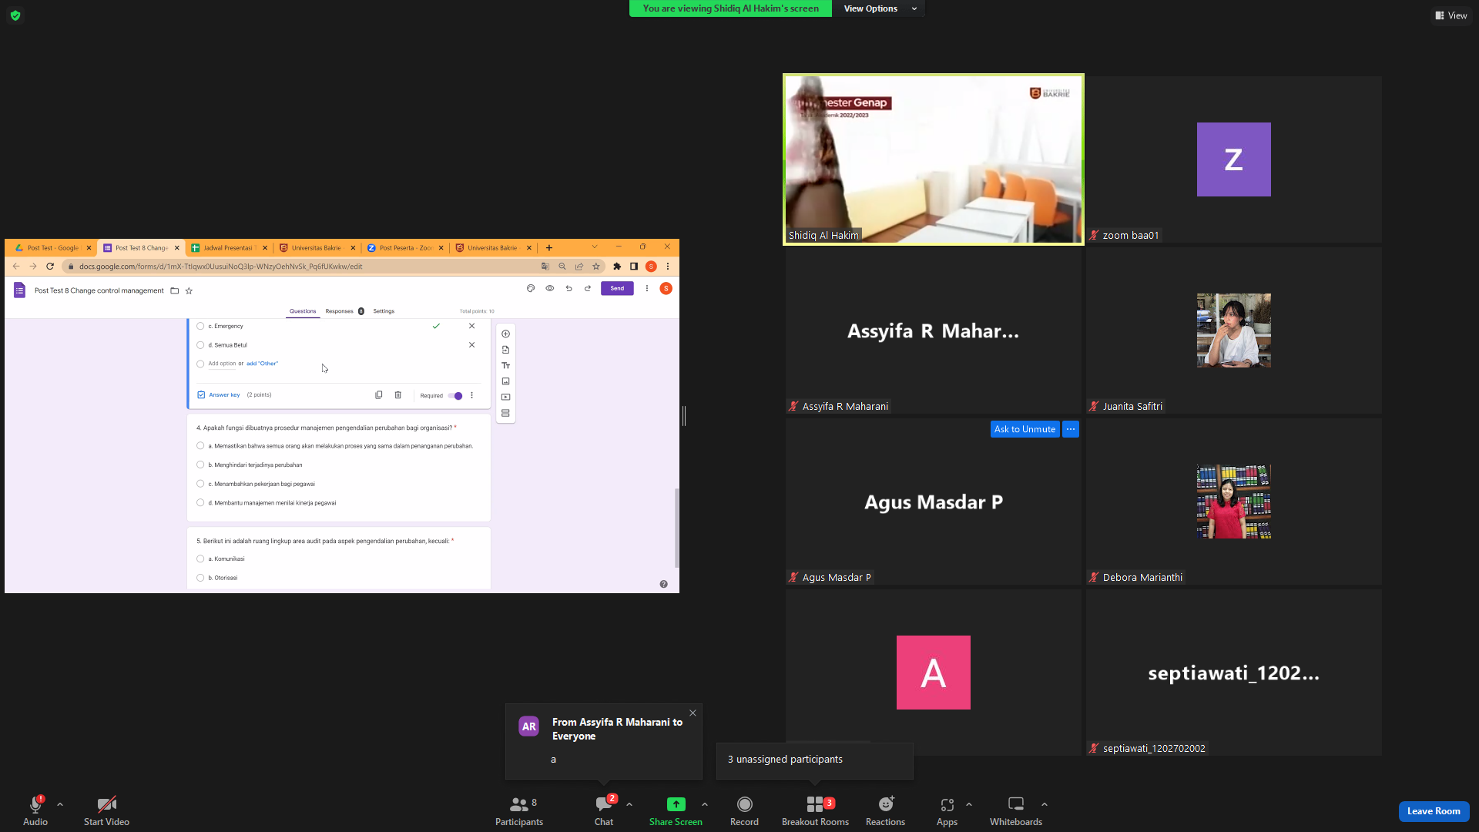
Task: Click the browser reload button in shared window
Action: pos(50,267)
